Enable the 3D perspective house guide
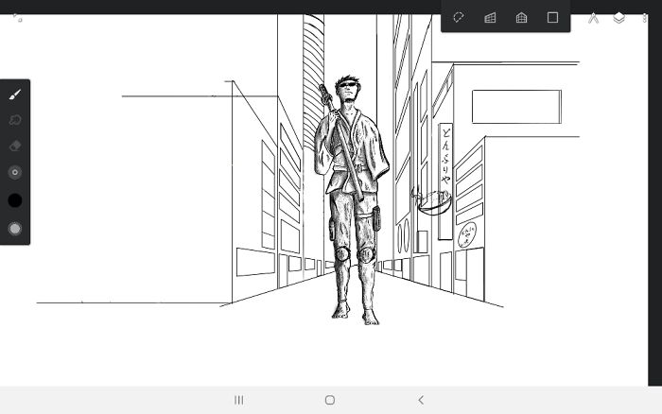Screen dimensions: 662x414 (x=521, y=17)
